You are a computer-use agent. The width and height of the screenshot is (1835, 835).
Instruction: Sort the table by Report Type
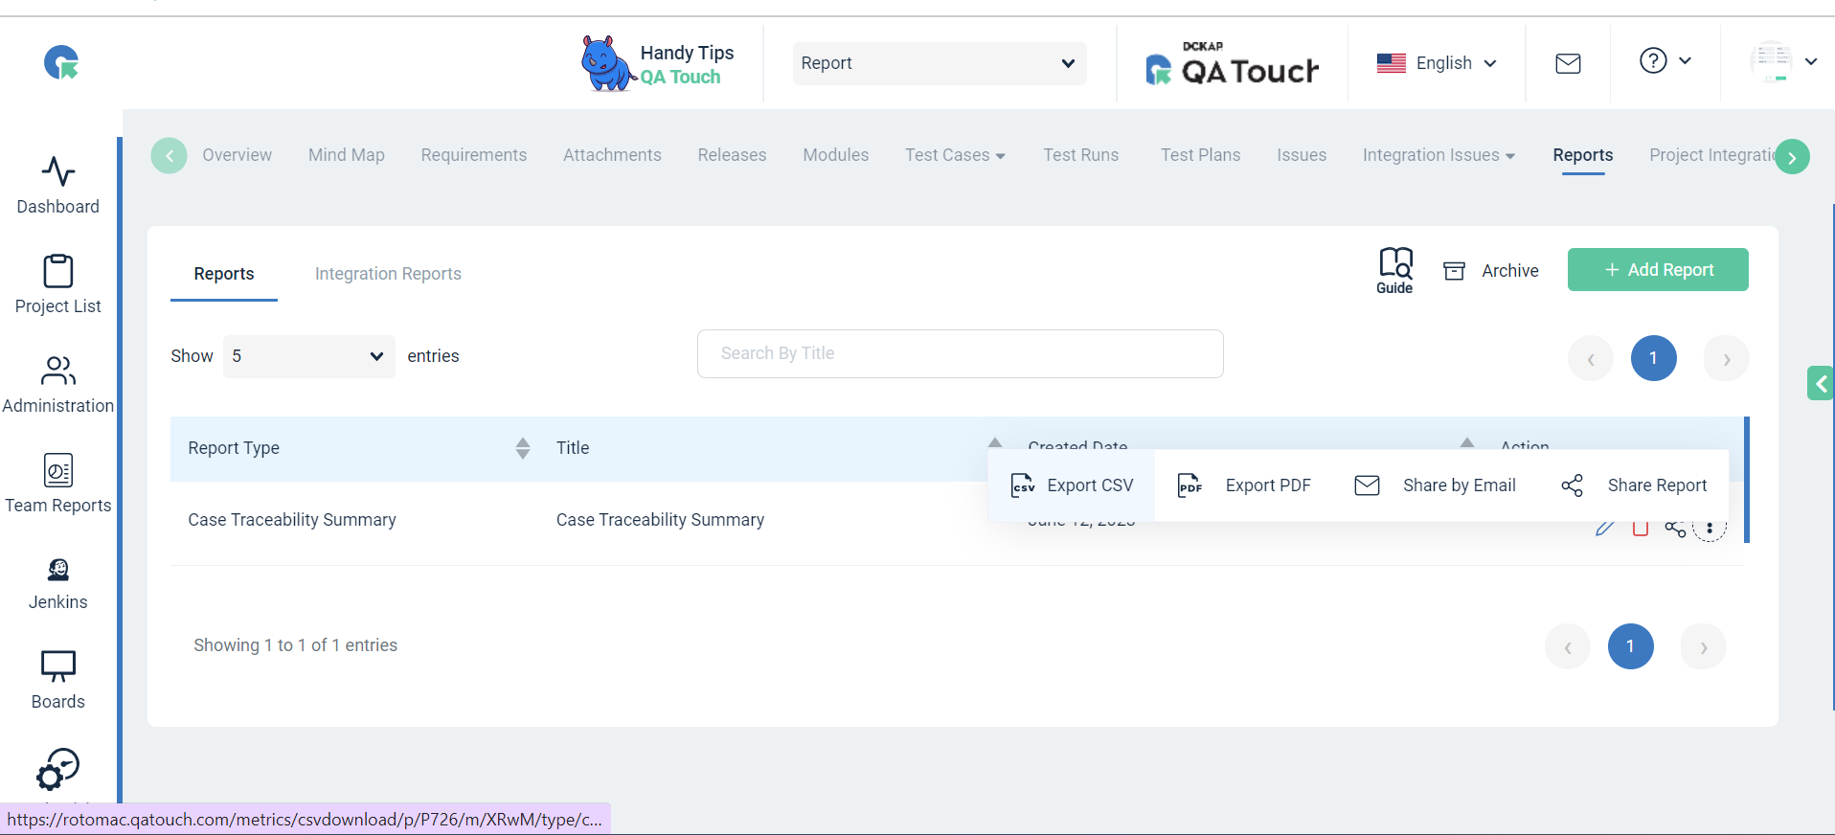(522, 448)
